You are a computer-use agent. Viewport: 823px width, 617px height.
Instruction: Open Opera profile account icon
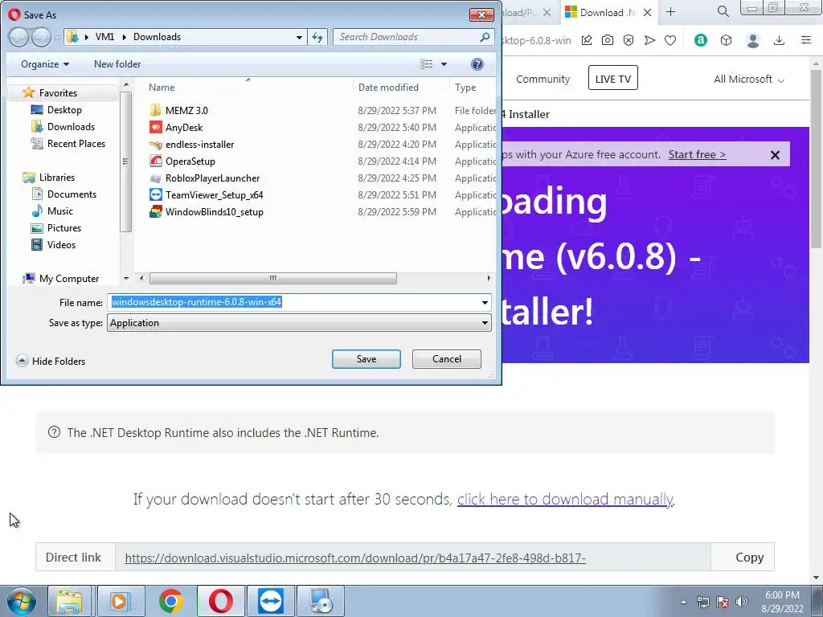[753, 40]
